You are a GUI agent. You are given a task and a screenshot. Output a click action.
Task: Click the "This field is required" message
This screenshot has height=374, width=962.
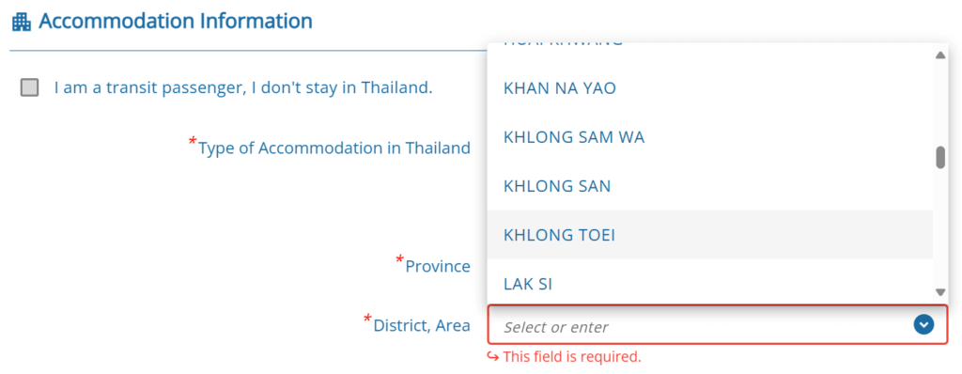[x=572, y=356]
